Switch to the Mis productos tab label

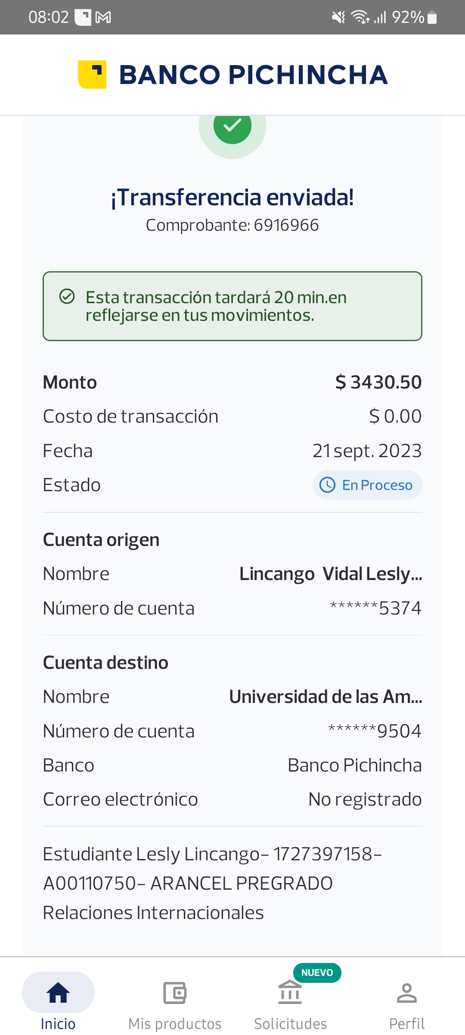(x=175, y=1024)
